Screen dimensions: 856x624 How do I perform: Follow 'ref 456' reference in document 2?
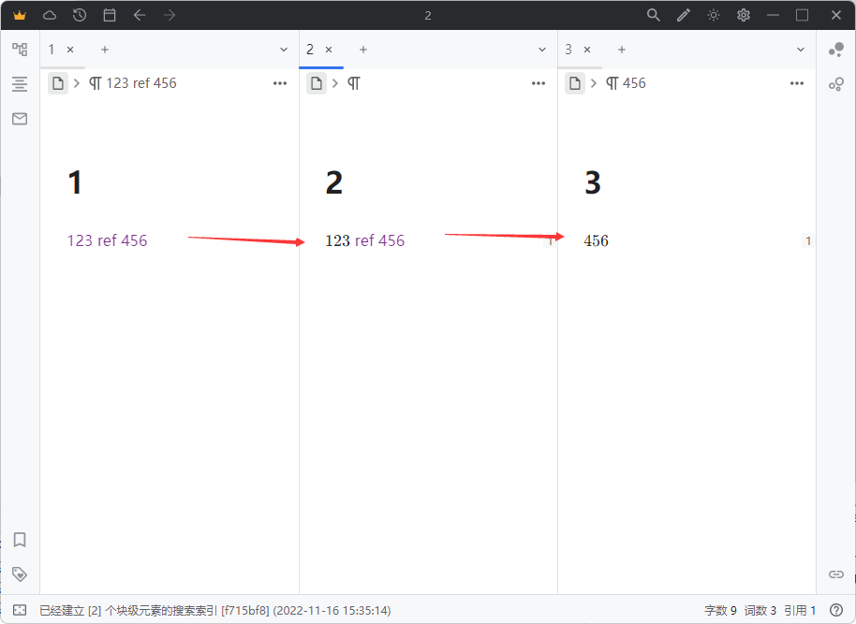tap(380, 240)
